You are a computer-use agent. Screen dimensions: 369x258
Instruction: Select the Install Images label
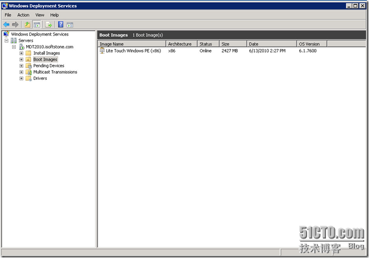point(47,53)
